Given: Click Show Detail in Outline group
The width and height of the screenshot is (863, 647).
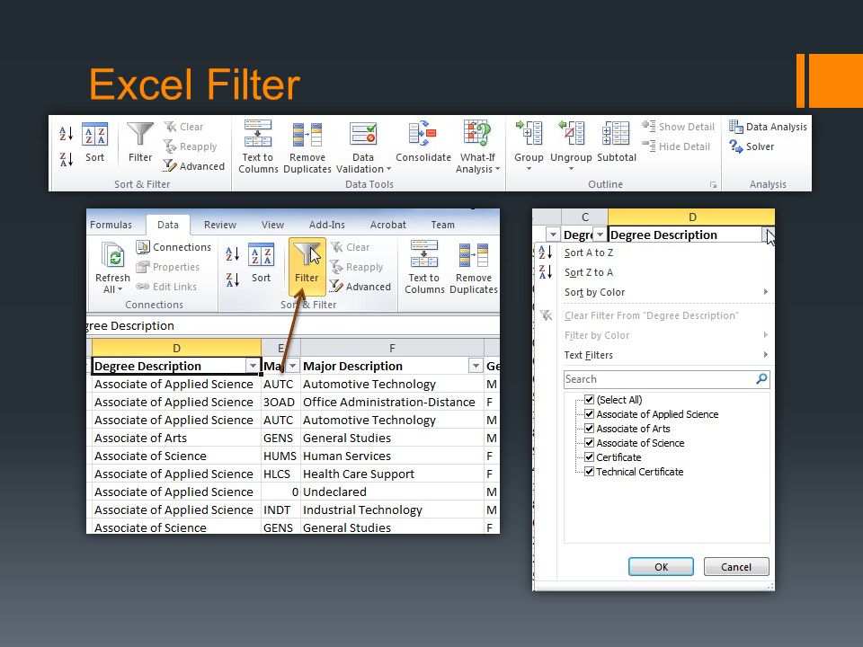Looking at the screenshot, I should (678, 127).
